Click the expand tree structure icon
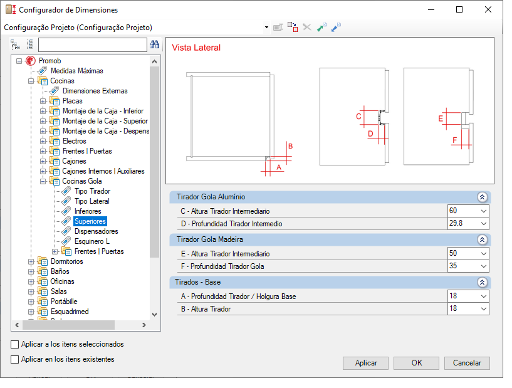The height and width of the screenshot is (388, 512). coord(15,45)
